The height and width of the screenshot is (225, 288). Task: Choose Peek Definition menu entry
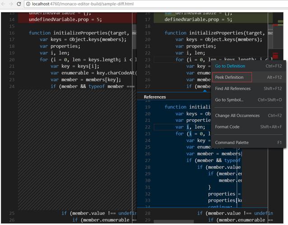(229, 77)
